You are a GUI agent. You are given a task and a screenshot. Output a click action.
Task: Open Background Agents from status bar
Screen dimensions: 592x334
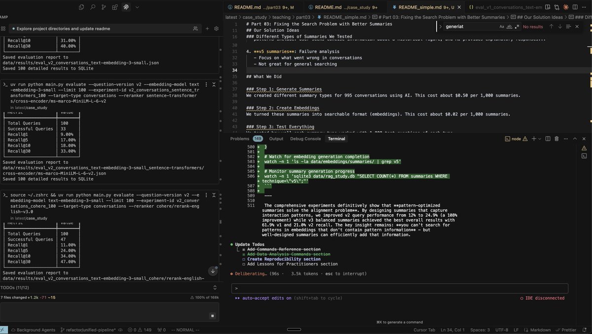[x=33, y=330]
